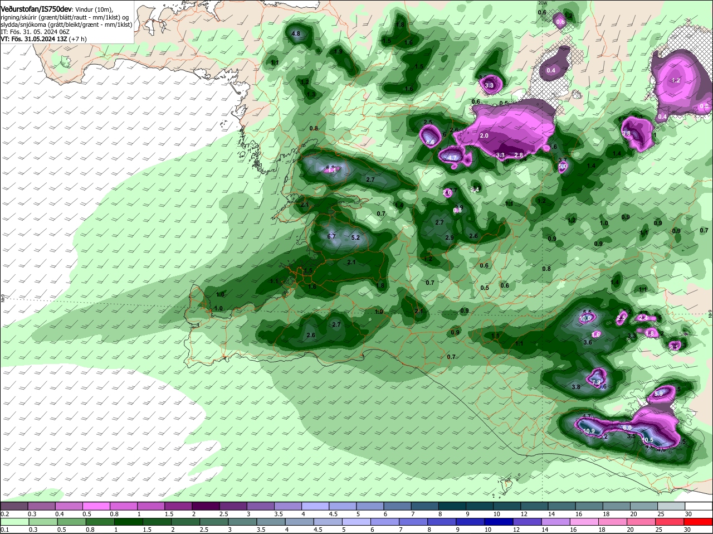Select the darkest green swatch labeled 1 in the lower legend row
713x534 pixels.
[x=128, y=521]
